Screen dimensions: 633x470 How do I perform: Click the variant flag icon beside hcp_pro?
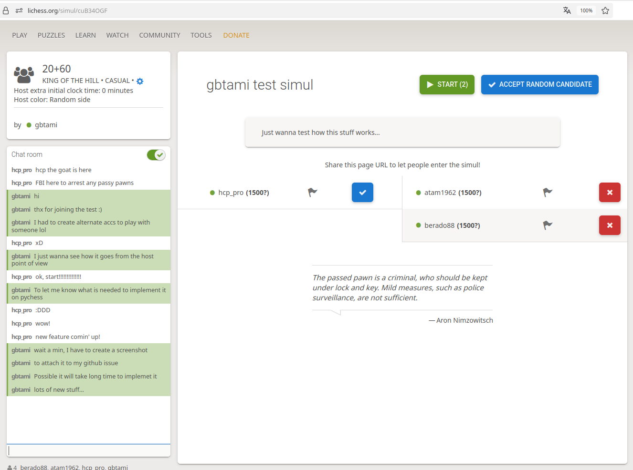[x=313, y=192]
